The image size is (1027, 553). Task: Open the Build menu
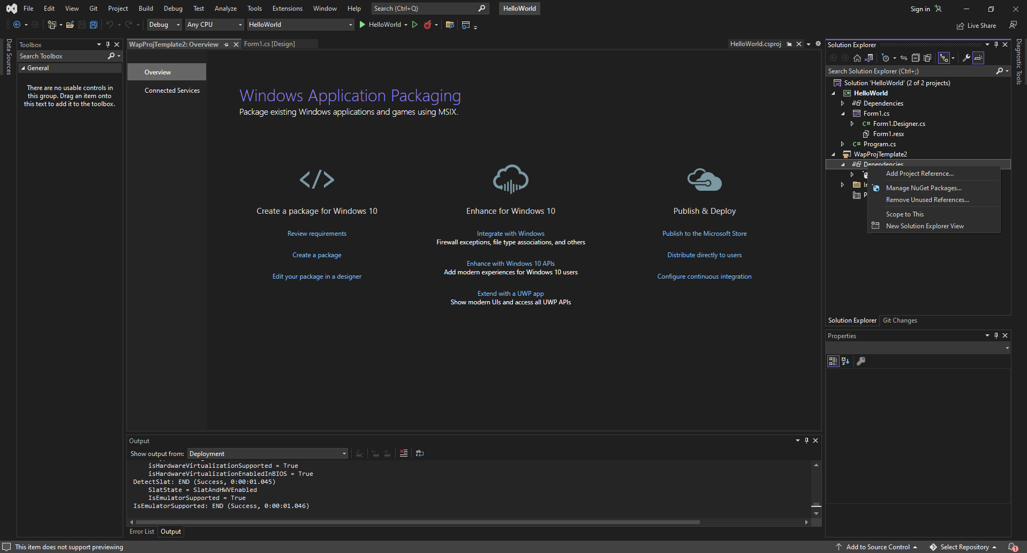pos(146,9)
